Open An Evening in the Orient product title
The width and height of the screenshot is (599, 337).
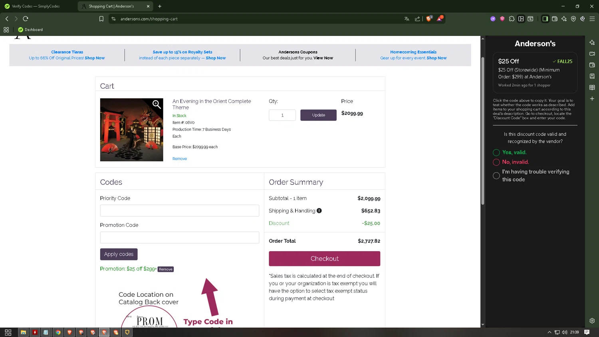coord(212,104)
